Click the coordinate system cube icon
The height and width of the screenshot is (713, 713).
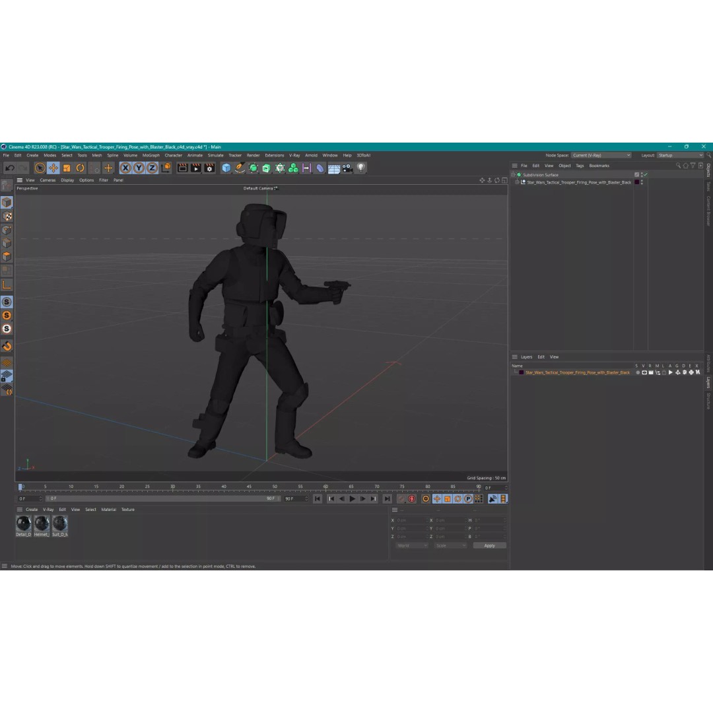(x=166, y=168)
